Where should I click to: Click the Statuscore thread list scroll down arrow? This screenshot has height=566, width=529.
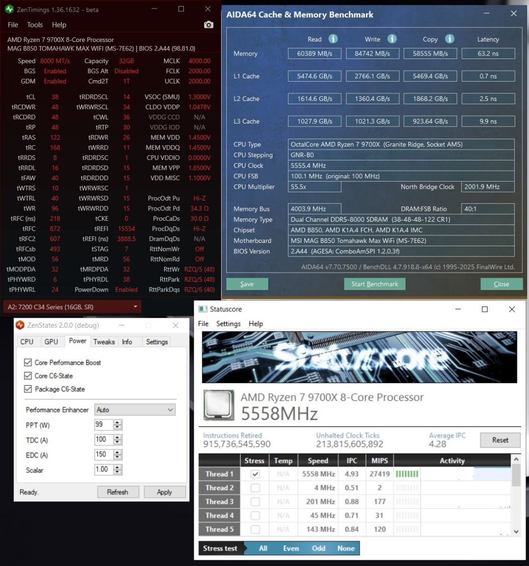click(x=516, y=532)
